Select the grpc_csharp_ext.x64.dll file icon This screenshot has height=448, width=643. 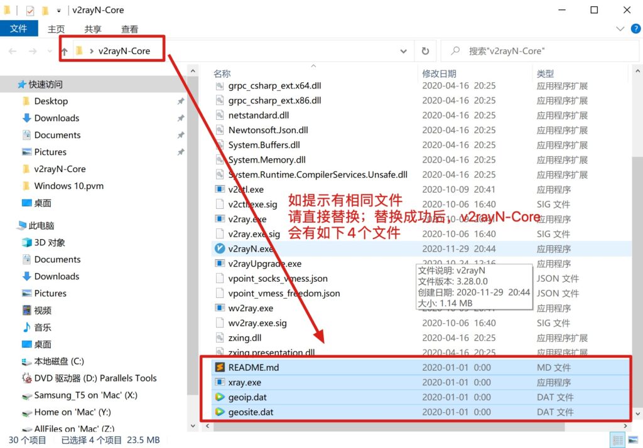pos(220,86)
